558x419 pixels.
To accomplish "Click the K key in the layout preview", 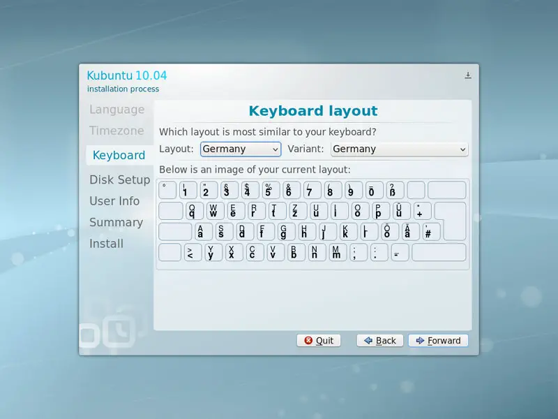I will click(x=348, y=232).
